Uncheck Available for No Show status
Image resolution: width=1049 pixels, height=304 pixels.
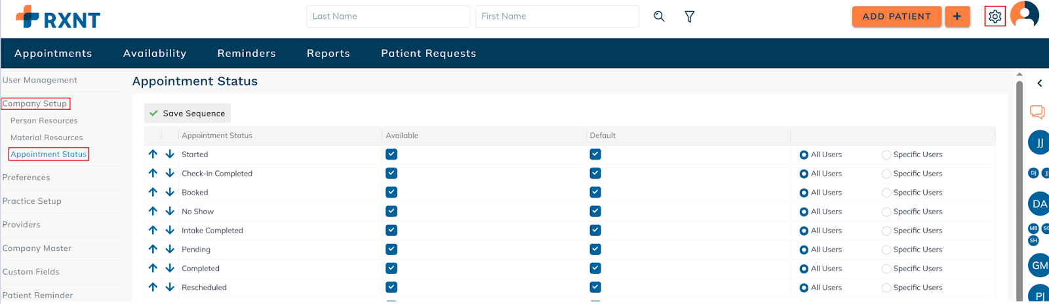(391, 212)
